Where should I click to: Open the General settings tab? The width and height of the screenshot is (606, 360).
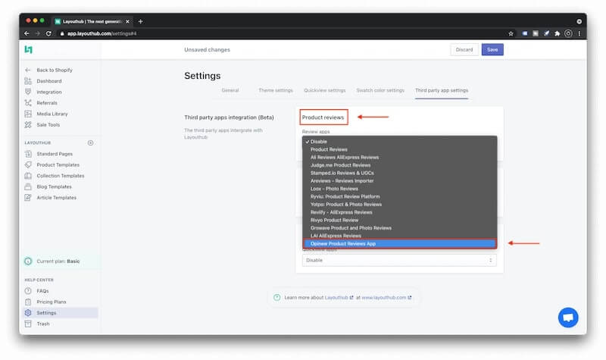[230, 90]
